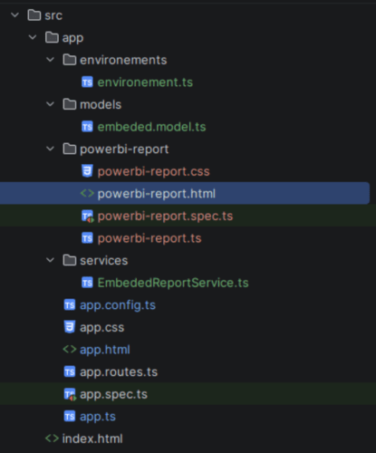
Task: Click HTML icon of app.html
Action: point(70,350)
